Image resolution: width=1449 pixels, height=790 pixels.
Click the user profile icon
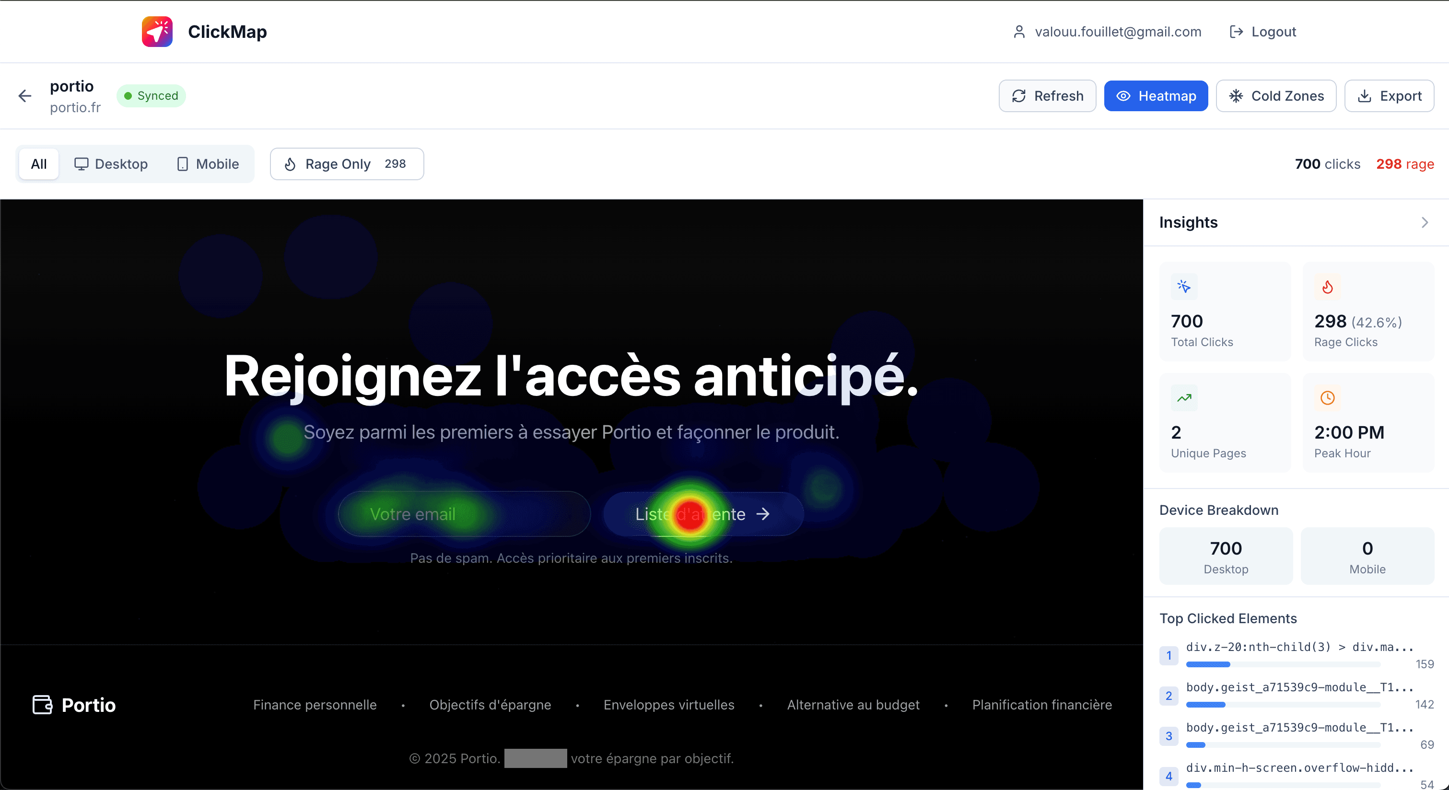tap(1019, 32)
